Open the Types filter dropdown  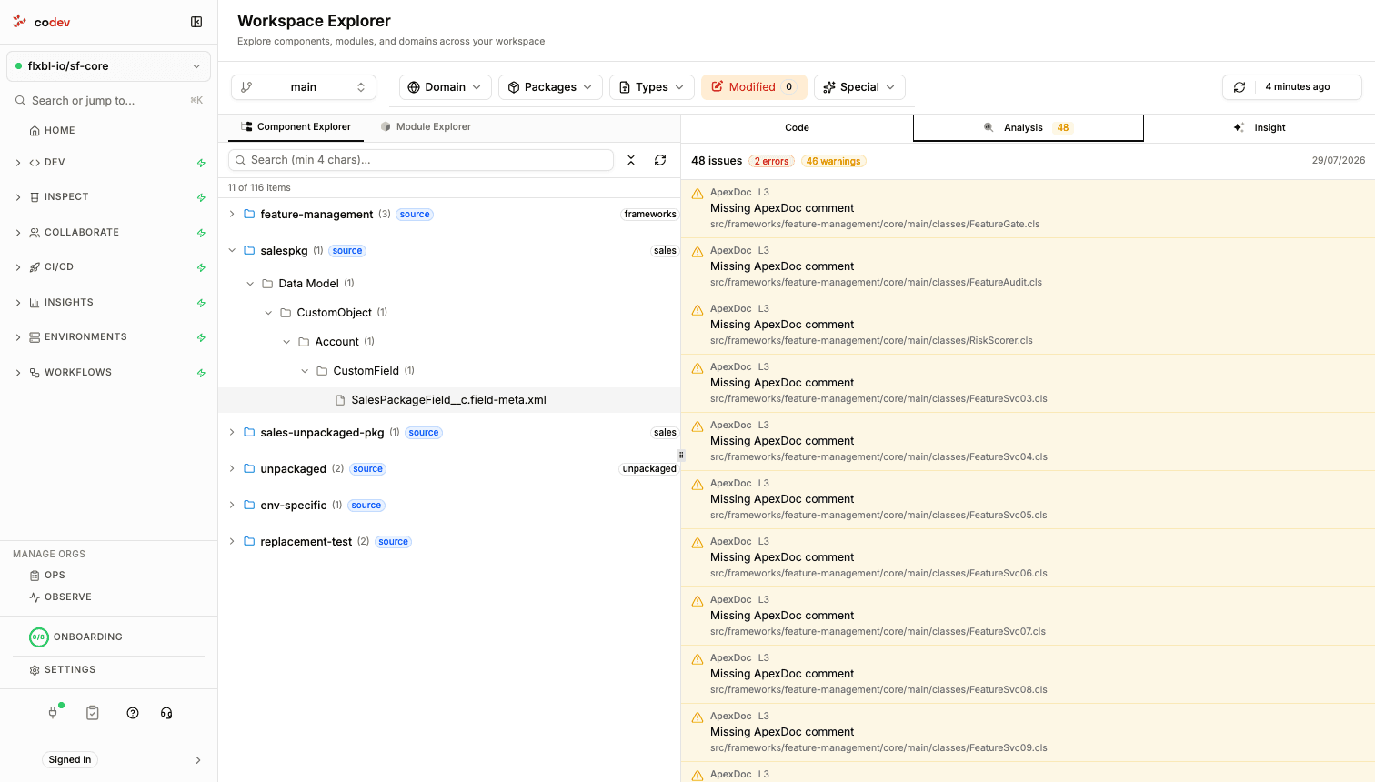point(652,87)
